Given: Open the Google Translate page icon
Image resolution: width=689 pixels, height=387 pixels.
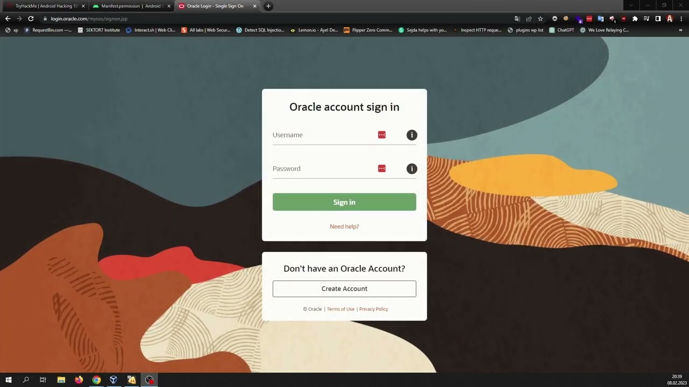Looking at the screenshot, I should pos(517,18).
